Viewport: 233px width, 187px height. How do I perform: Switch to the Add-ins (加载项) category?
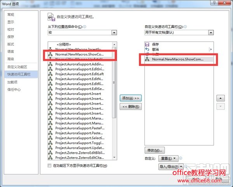click(x=12, y=82)
